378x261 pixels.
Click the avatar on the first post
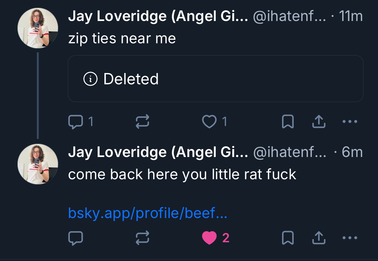(37, 28)
